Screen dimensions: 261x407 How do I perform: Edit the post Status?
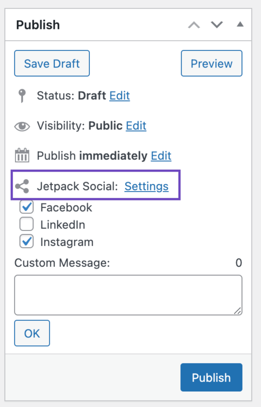pyautogui.click(x=120, y=95)
